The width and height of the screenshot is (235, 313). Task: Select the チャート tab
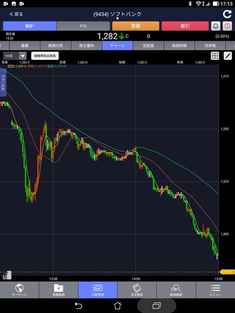tap(117, 46)
